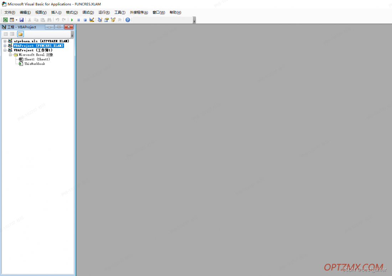Click the Help icon on the toolbar
Screen dimensions: 392x276
[x=128, y=20]
